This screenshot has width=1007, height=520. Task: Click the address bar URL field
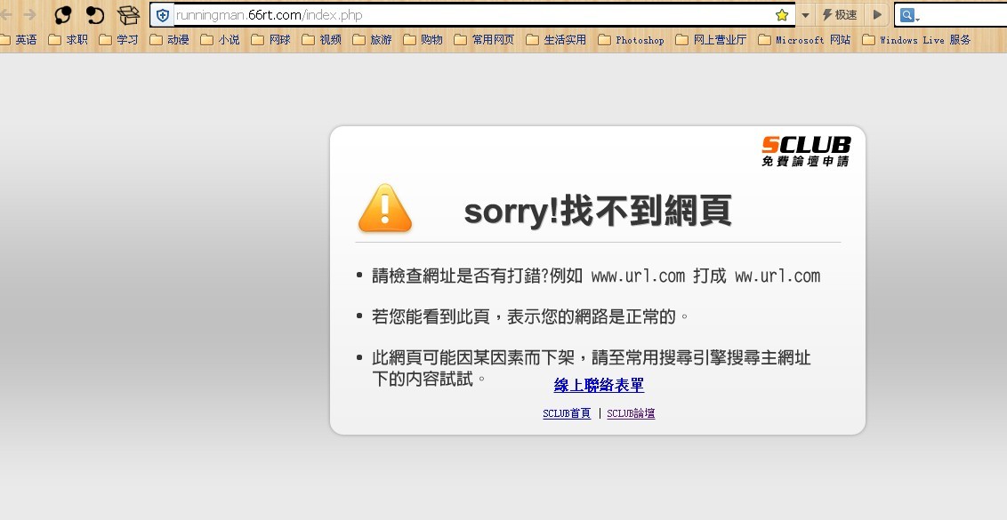click(x=472, y=15)
